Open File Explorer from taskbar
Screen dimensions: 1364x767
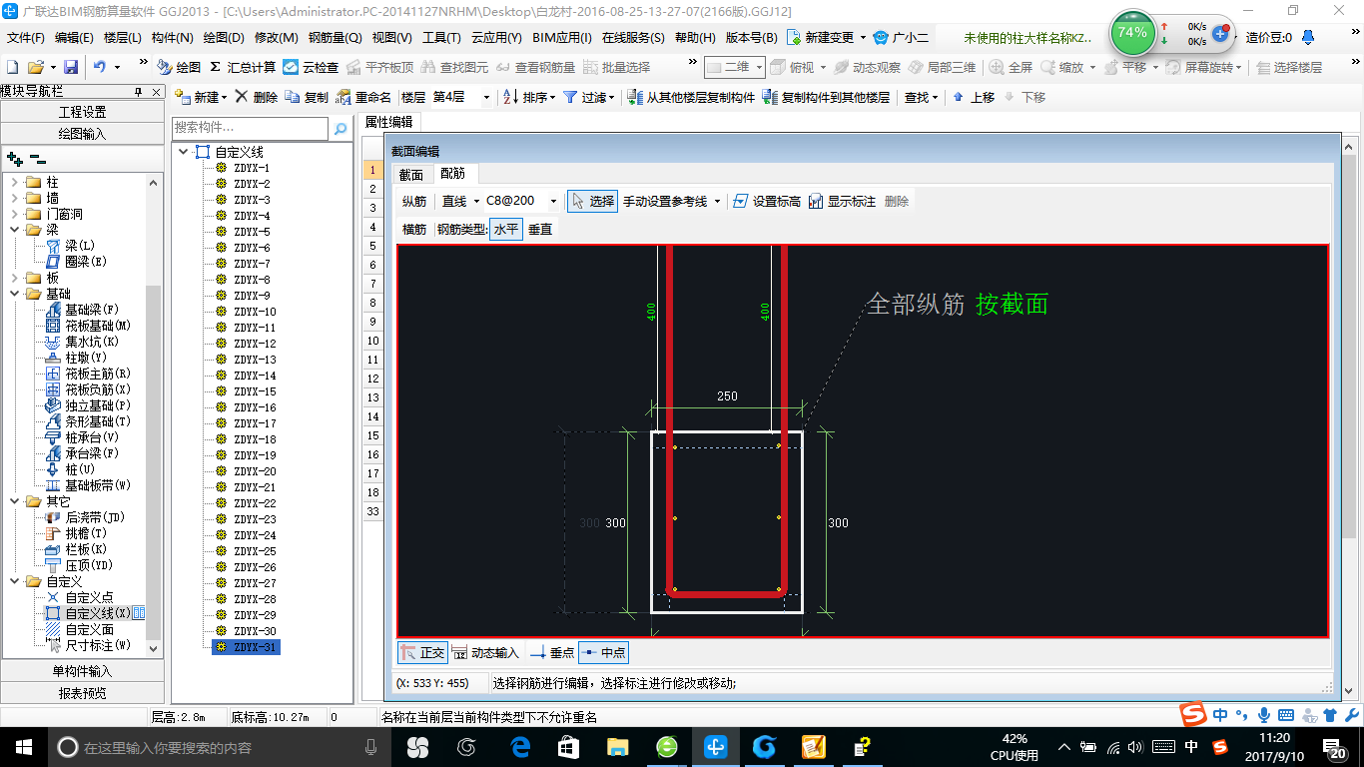(x=618, y=747)
